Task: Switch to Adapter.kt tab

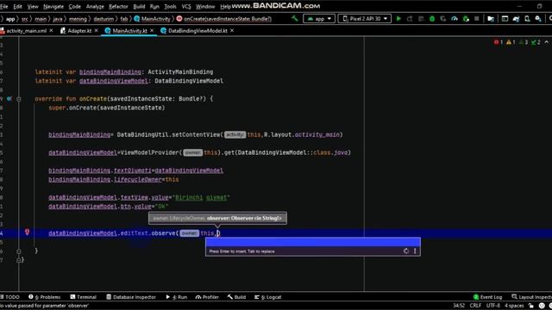Action: tap(79, 31)
